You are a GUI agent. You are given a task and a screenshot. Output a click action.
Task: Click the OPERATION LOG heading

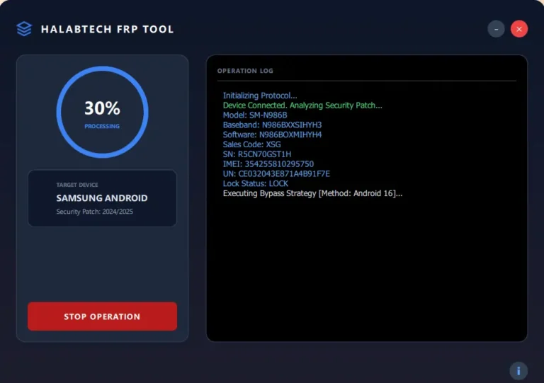(245, 71)
